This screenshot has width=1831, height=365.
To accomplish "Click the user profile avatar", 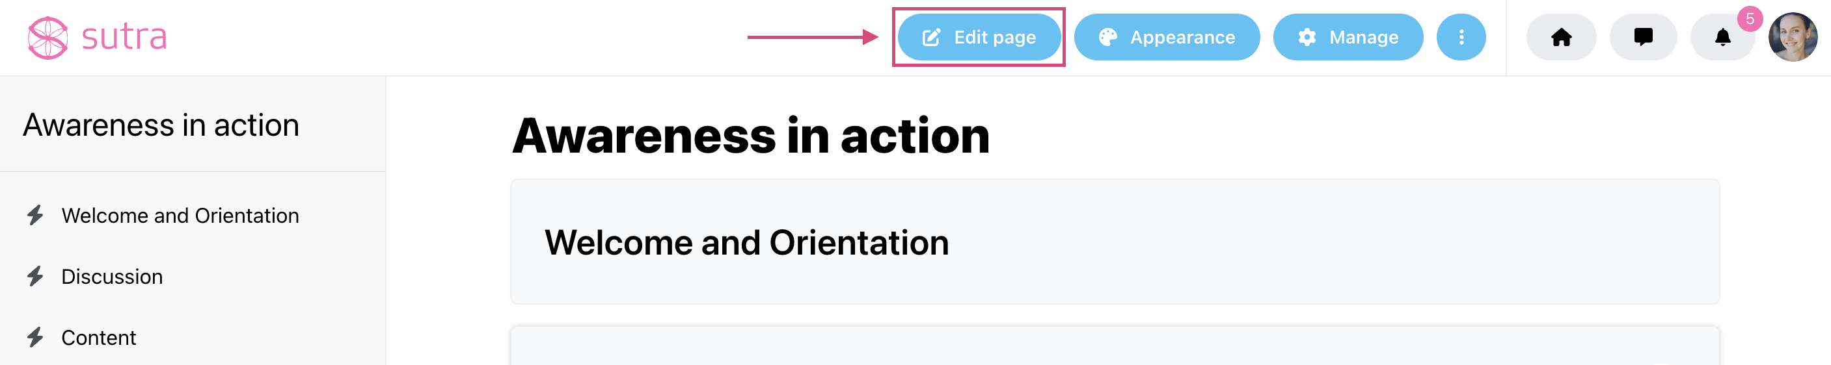I will coord(1793,37).
